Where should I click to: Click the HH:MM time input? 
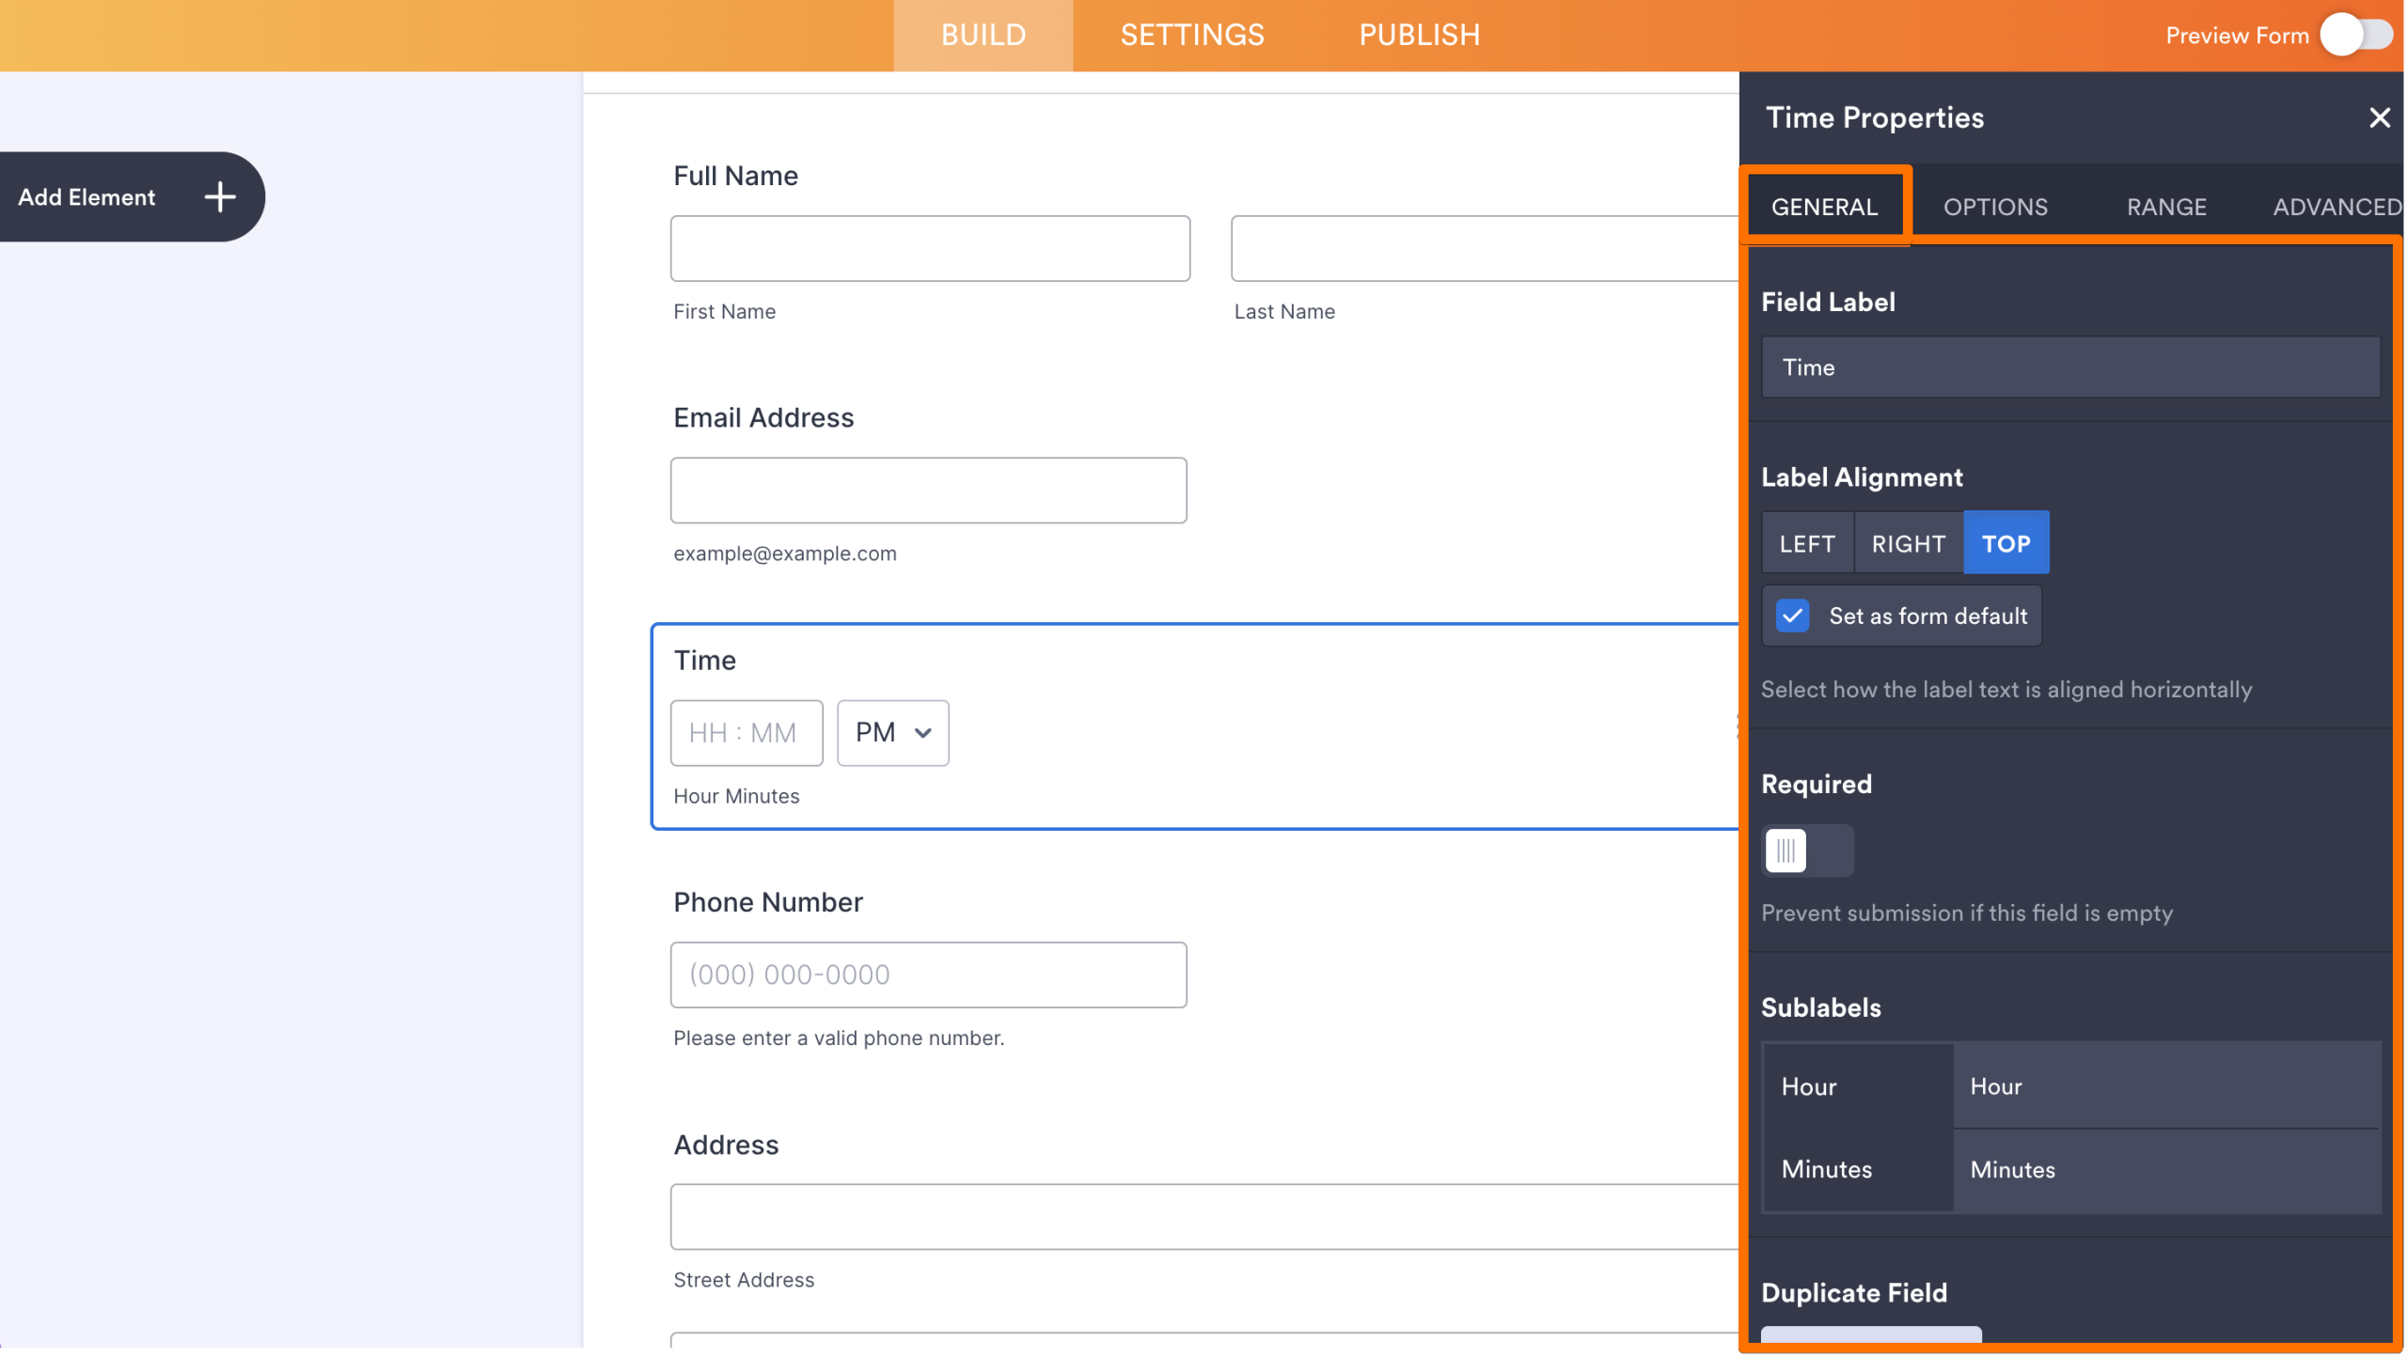tap(746, 733)
